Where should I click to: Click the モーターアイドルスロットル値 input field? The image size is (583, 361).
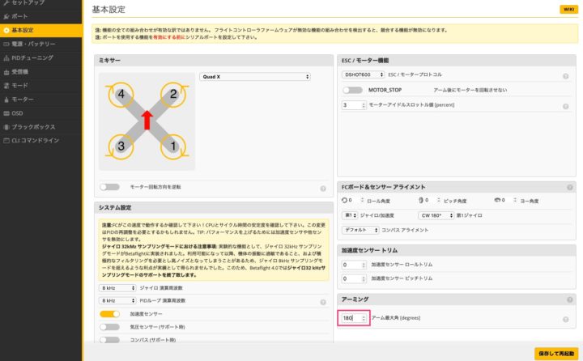(x=353, y=105)
